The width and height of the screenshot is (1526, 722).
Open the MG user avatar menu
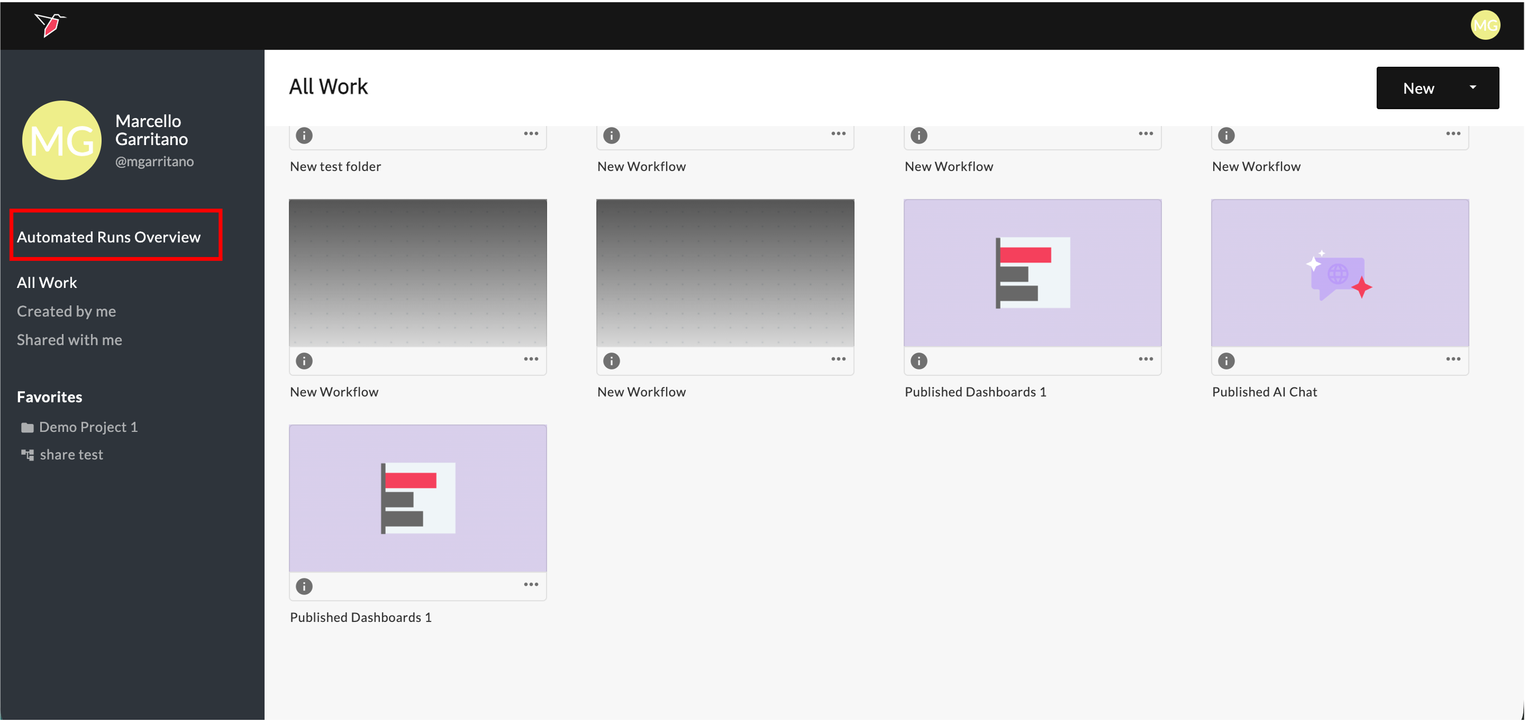[1485, 25]
